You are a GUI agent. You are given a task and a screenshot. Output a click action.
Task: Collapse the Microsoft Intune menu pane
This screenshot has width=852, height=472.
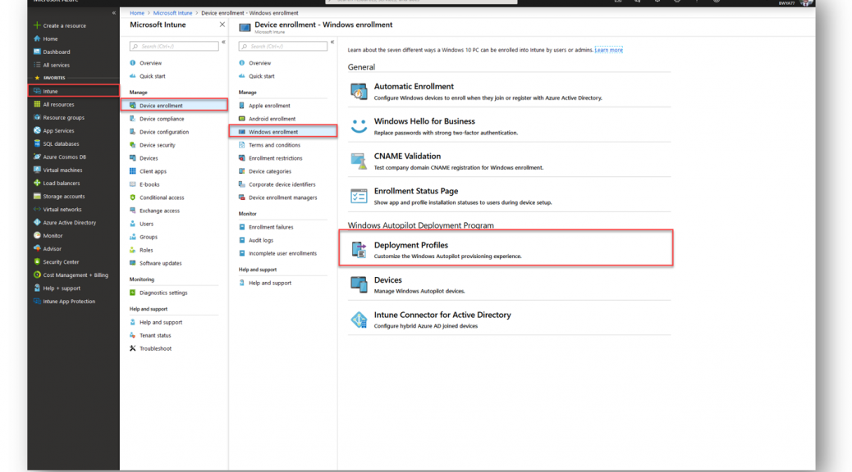(223, 42)
